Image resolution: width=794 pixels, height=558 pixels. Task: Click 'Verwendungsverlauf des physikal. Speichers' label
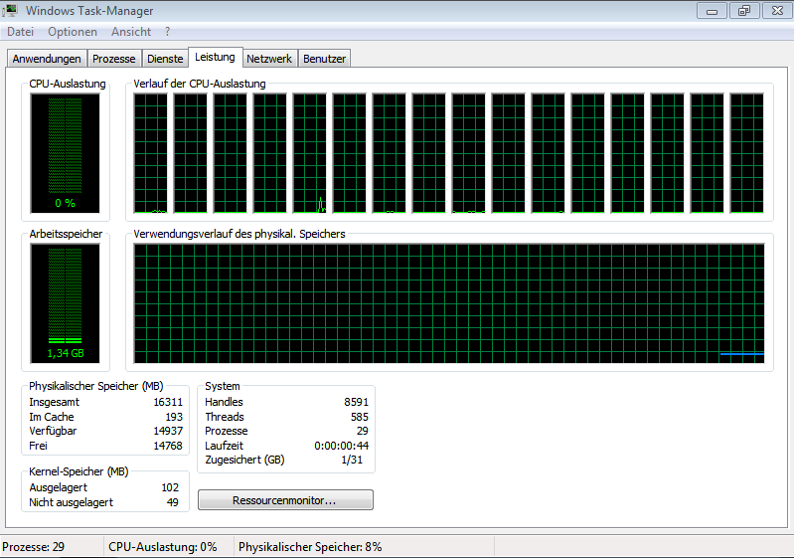pyautogui.click(x=239, y=234)
